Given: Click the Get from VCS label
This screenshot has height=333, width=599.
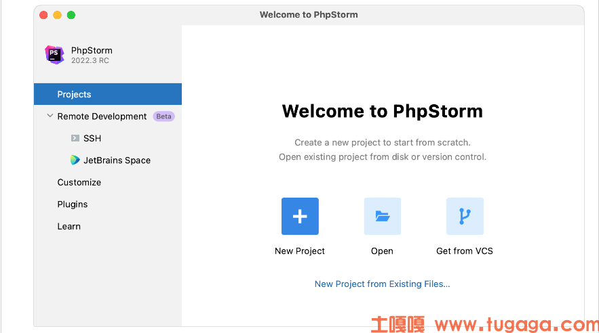Looking at the screenshot, I should (465, 251).
